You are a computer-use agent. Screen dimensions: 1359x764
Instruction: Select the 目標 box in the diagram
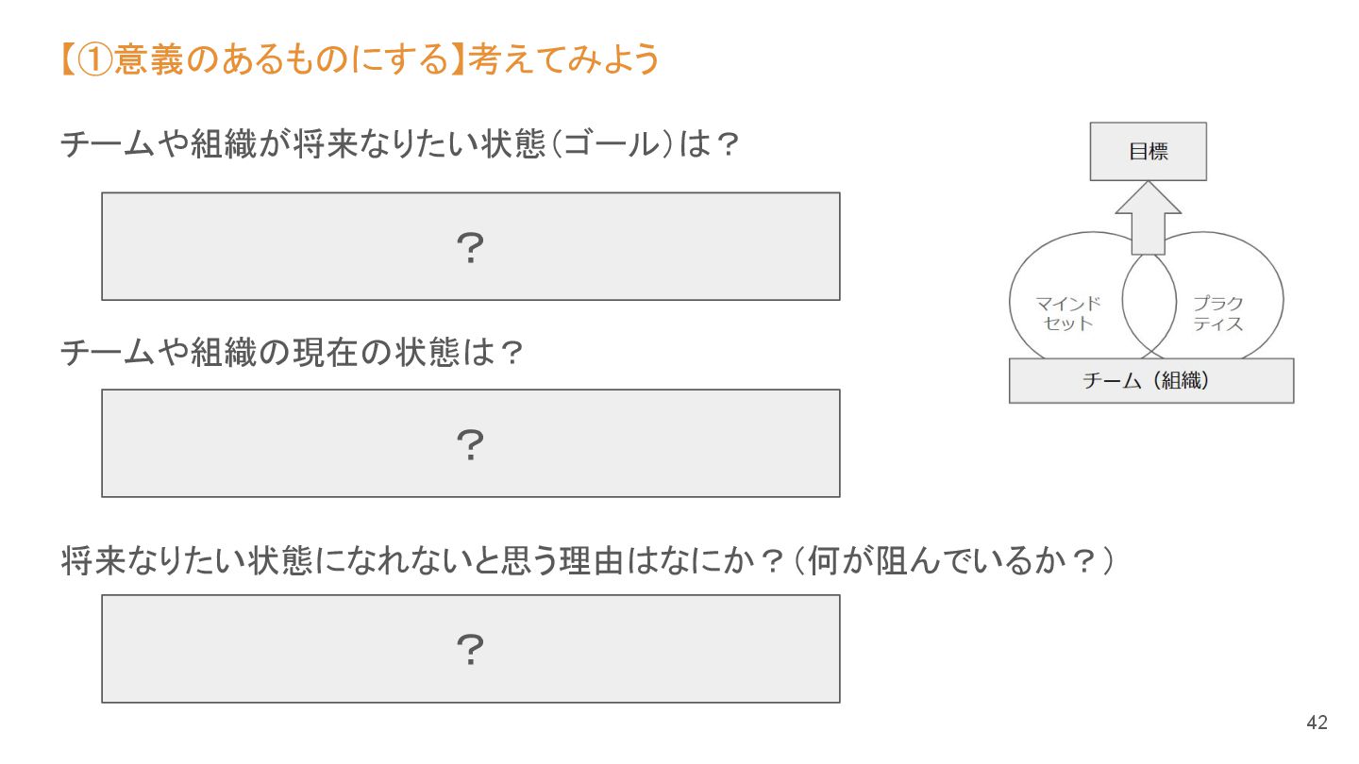point(1148,152)
